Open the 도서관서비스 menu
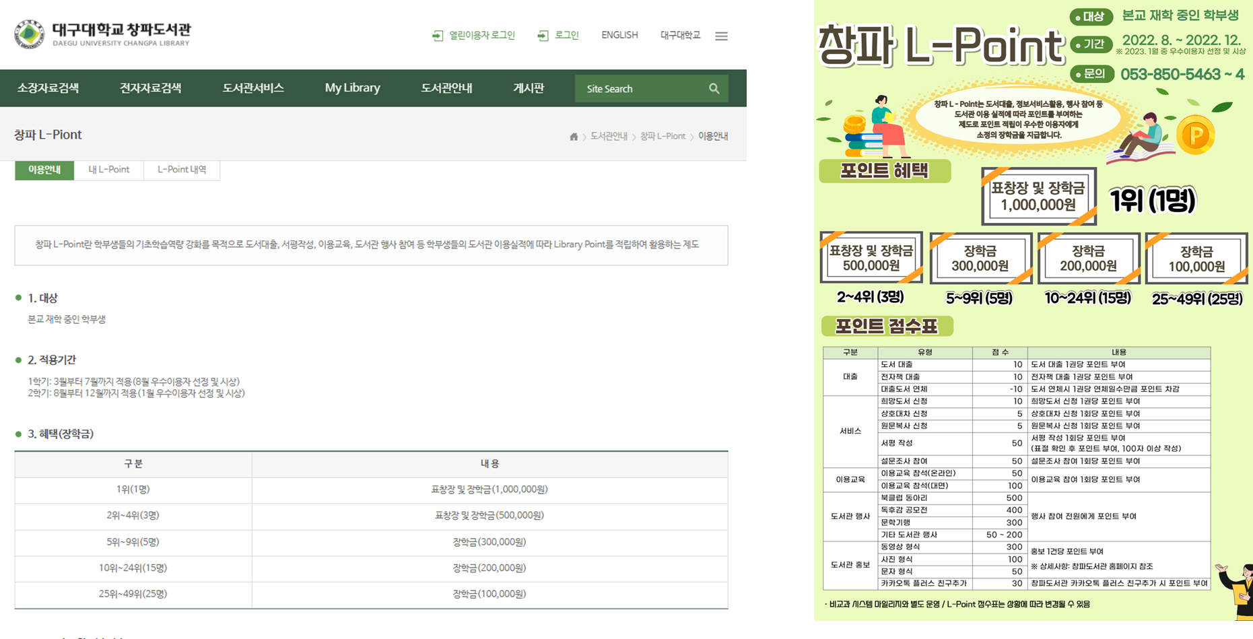1253x639 pixels. click(x=253, y=88)
